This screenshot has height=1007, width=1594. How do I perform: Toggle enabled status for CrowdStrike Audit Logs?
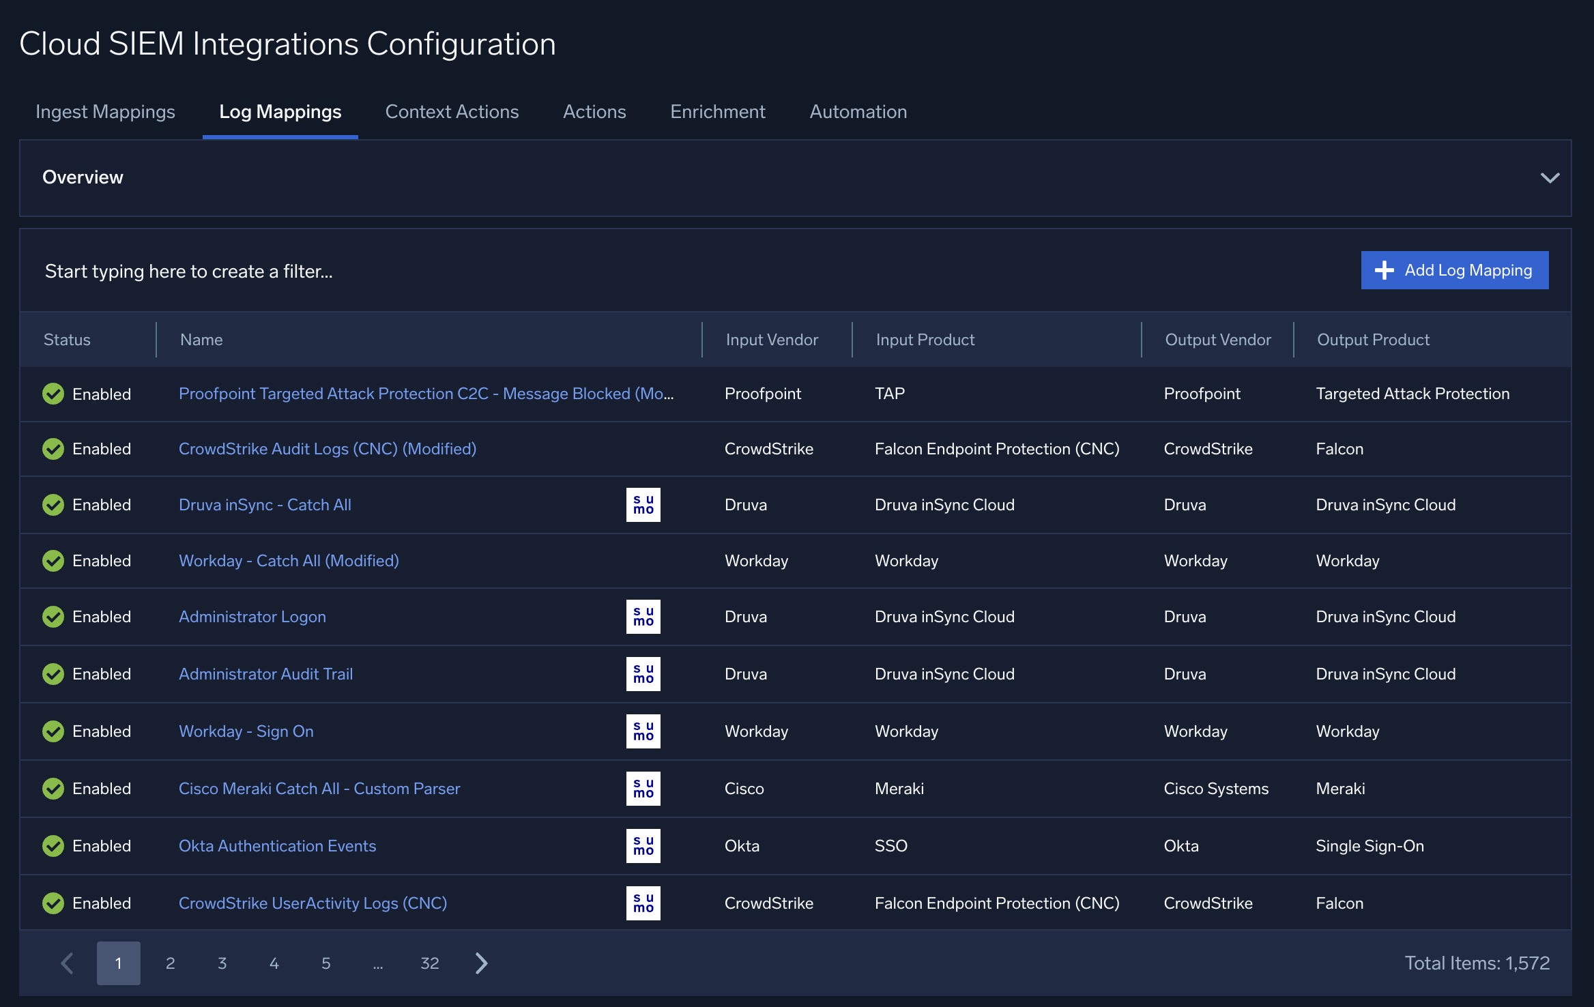[53, 448]
